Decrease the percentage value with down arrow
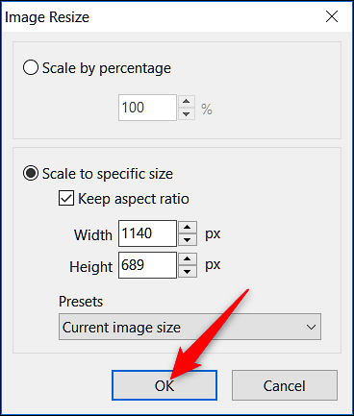Screen dimensions: 354x416 click(x=187, y=113)
